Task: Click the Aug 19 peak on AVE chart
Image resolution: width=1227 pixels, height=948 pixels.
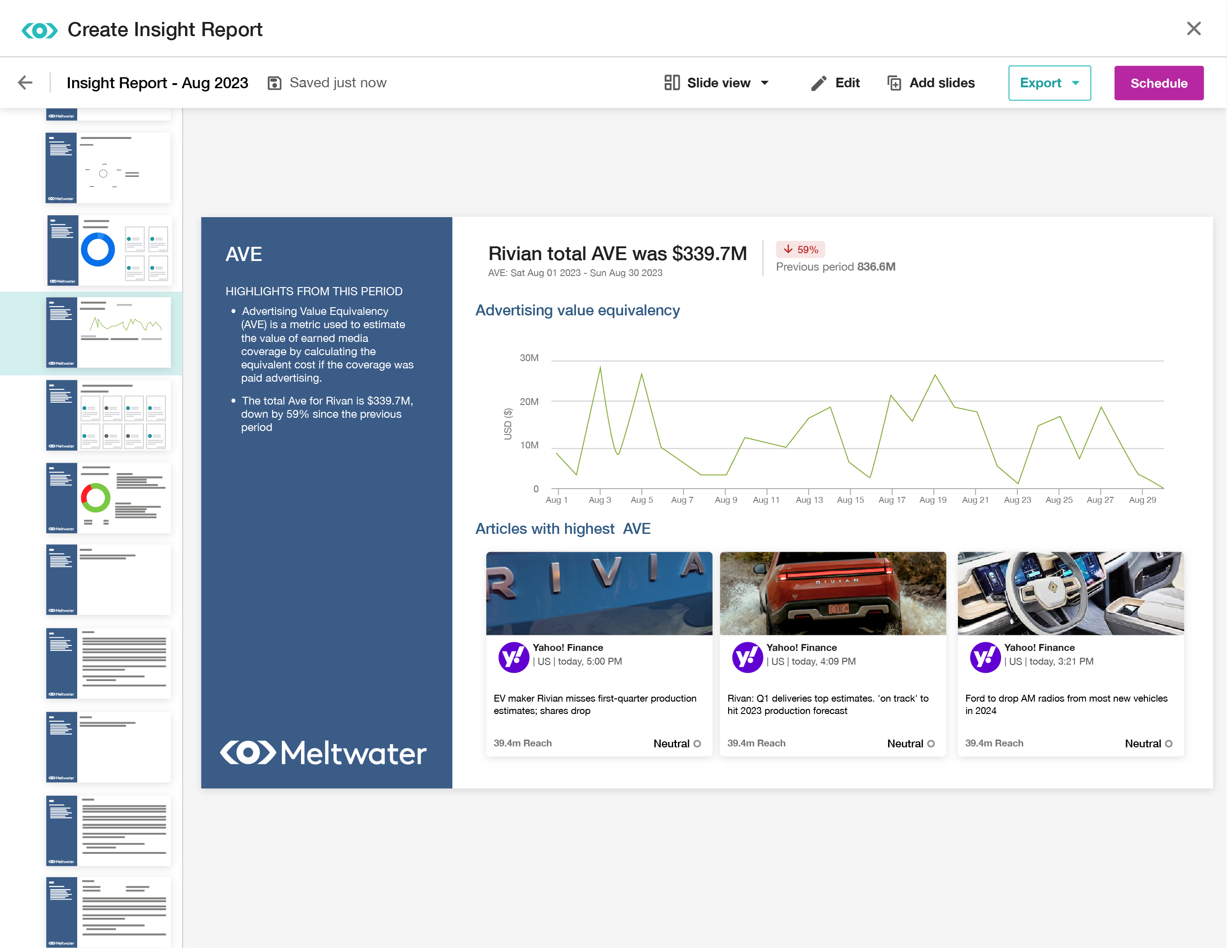Action: [x=935, y=375]
